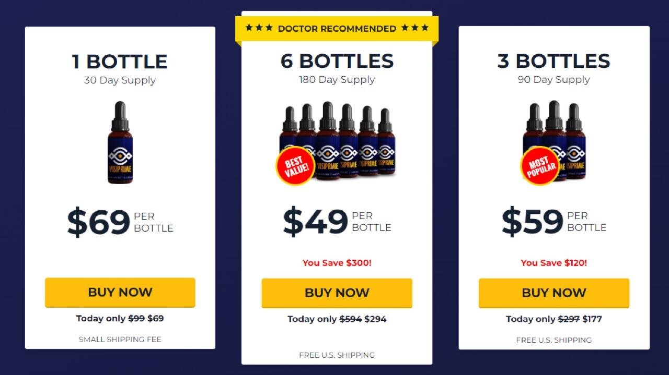
Task: Click the You Save $300 text
Action: click(x=337, y=263)
